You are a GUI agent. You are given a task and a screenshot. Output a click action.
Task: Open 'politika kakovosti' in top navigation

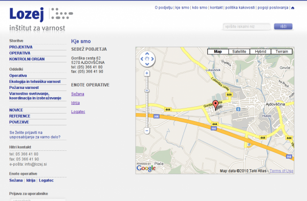(240, 8)
